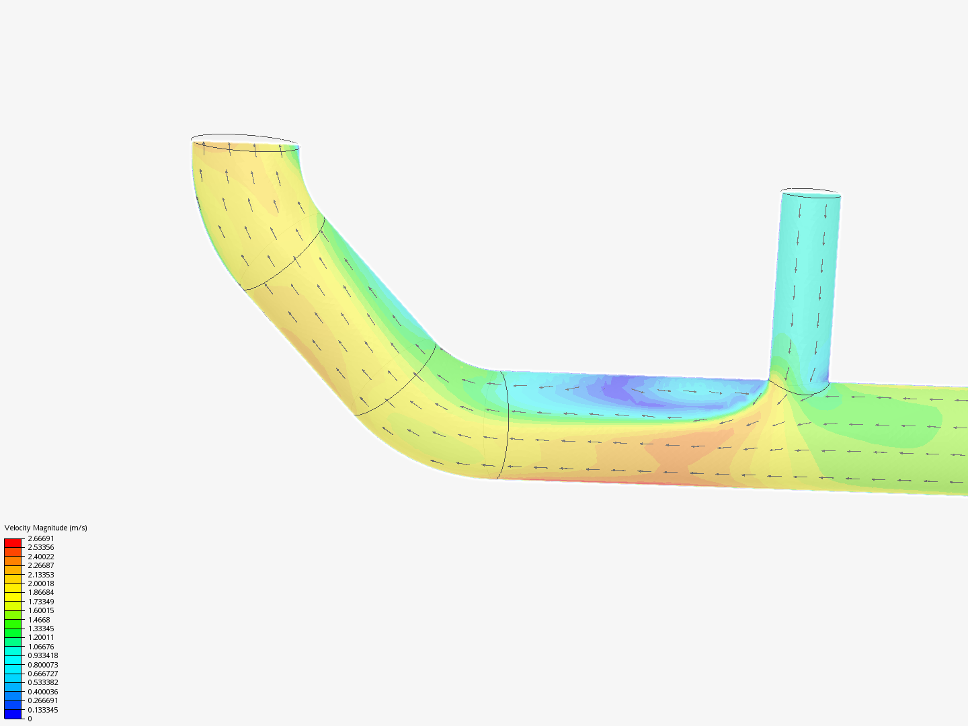Select the dark blue swatch above 0

(13, 714)
